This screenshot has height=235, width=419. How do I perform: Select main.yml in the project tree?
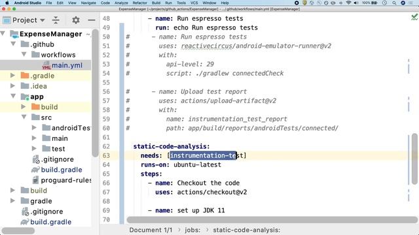[45, 65]
